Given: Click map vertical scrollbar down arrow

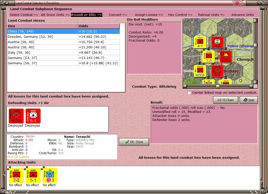Looking at the screenshot, I should [255, 82].
